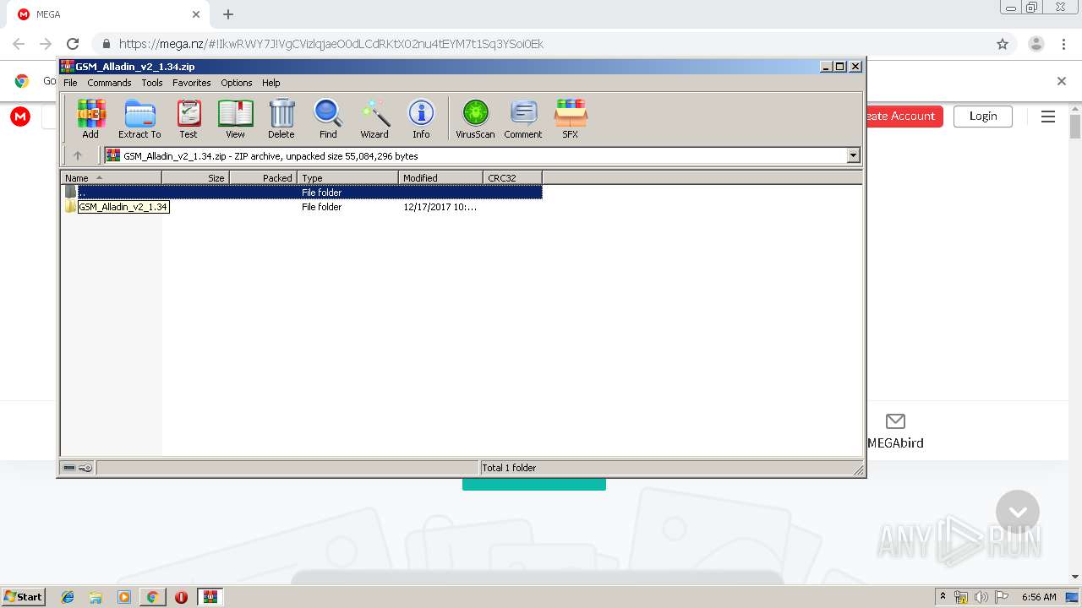
Task: Click the Delete trash icon
Action: (x=281, y=118)
